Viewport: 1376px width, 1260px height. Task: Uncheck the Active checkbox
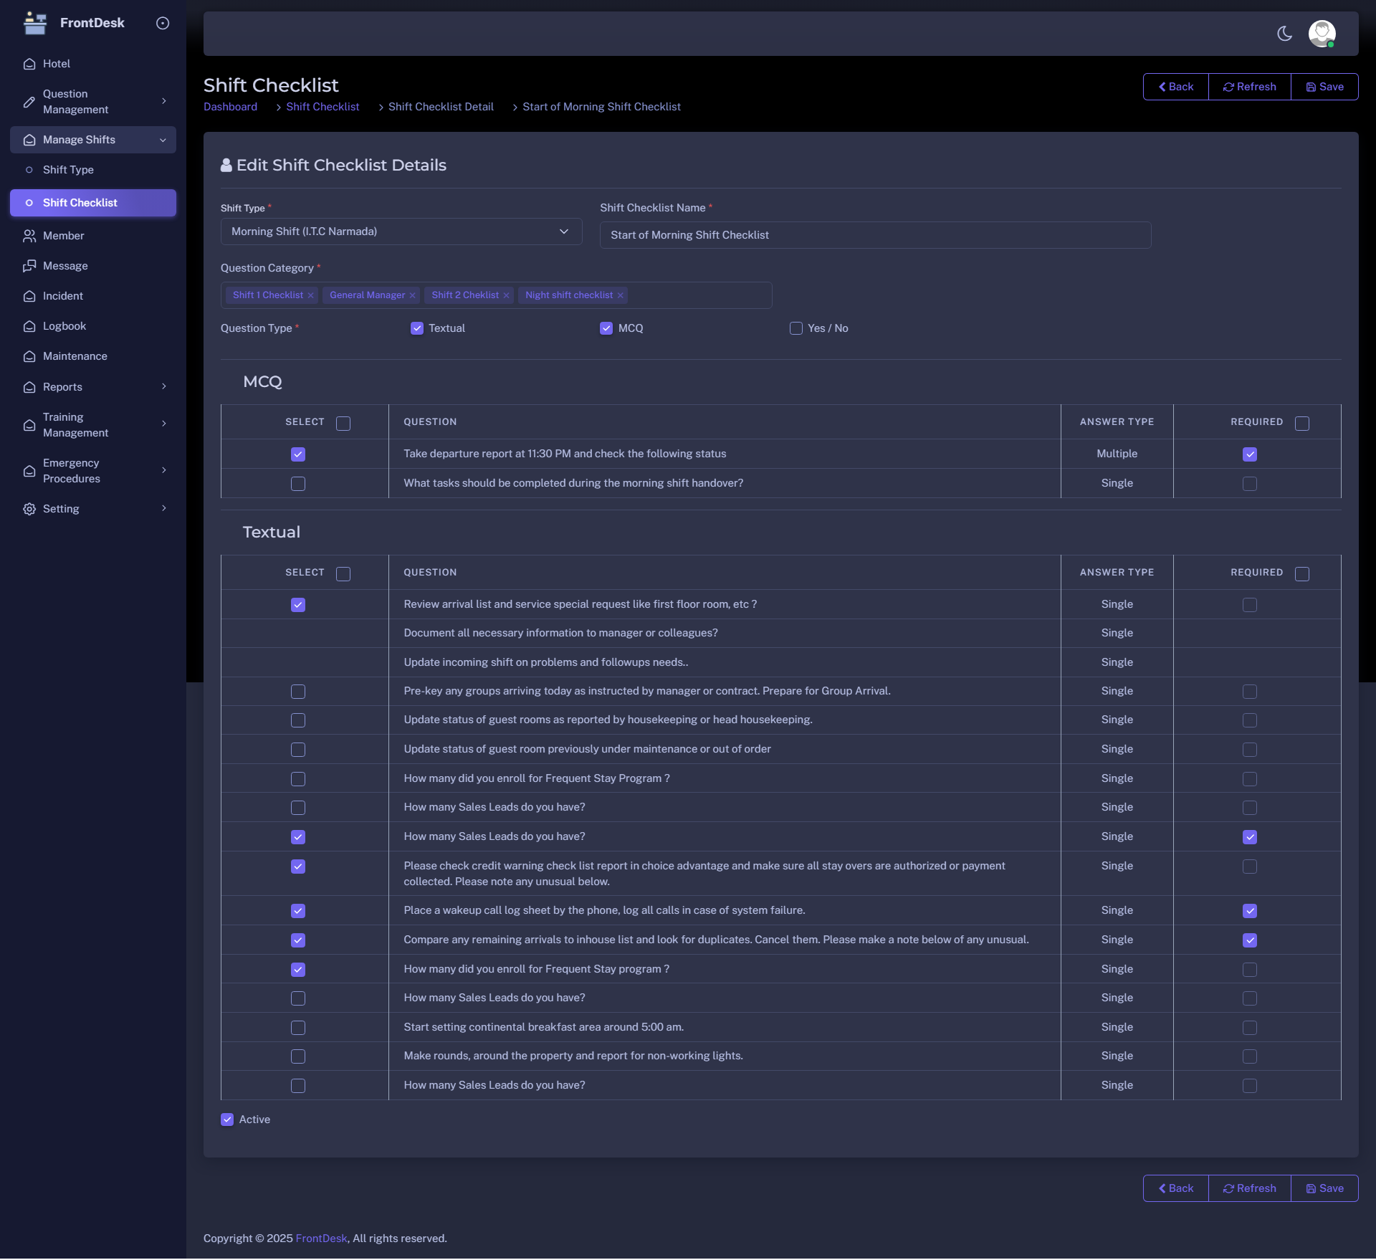(227, 1120)
